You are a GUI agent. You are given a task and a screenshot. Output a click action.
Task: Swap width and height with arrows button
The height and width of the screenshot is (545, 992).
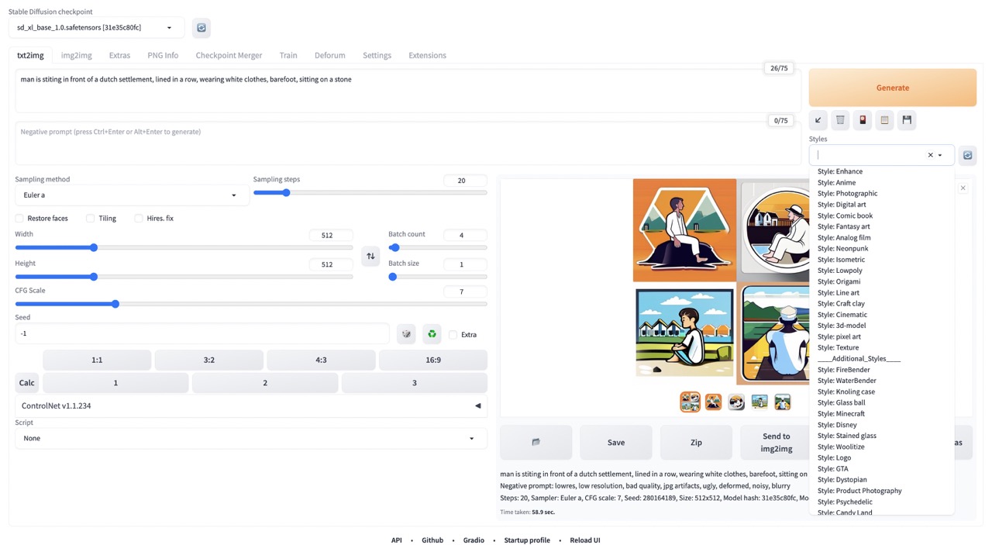370,256
